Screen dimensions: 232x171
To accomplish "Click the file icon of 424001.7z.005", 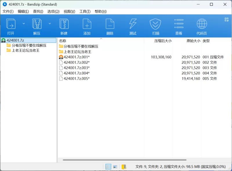I will pyautogui.click(x=61, y=79).
